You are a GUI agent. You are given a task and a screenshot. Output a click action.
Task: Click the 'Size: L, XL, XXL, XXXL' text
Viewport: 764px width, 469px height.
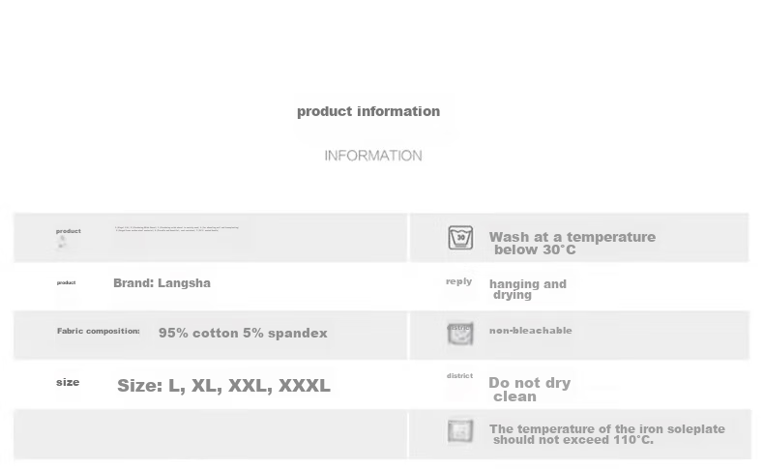point(223,386)
